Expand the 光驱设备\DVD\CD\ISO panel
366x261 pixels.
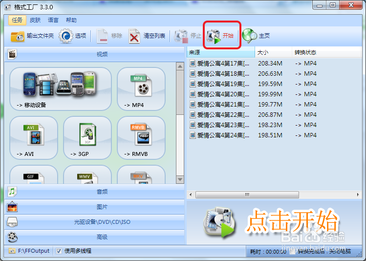click(94, 222)
